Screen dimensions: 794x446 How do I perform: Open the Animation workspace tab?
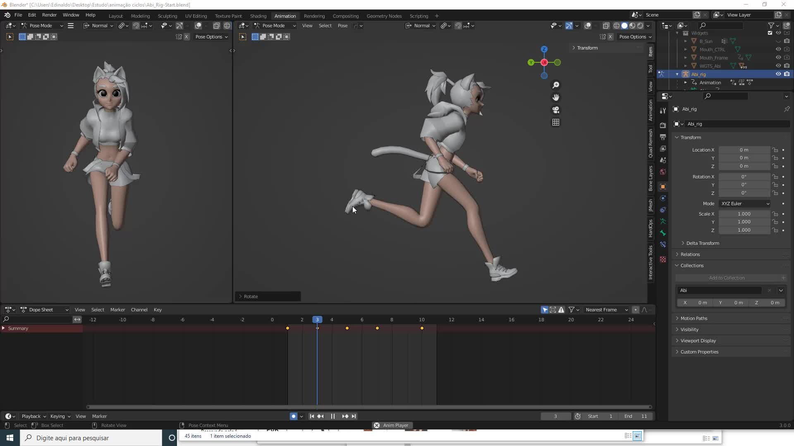pyautogui.click(x=285, y=16)
